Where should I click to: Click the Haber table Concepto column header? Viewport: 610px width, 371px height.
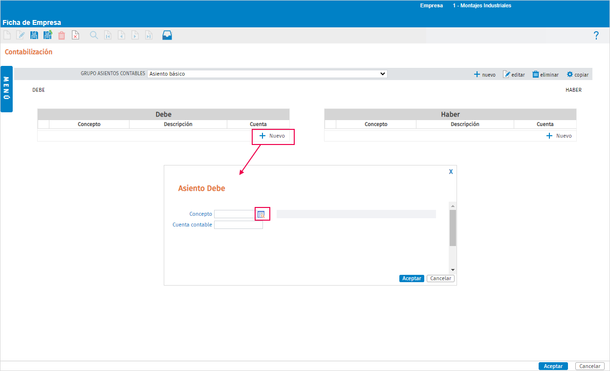point(376,124)
